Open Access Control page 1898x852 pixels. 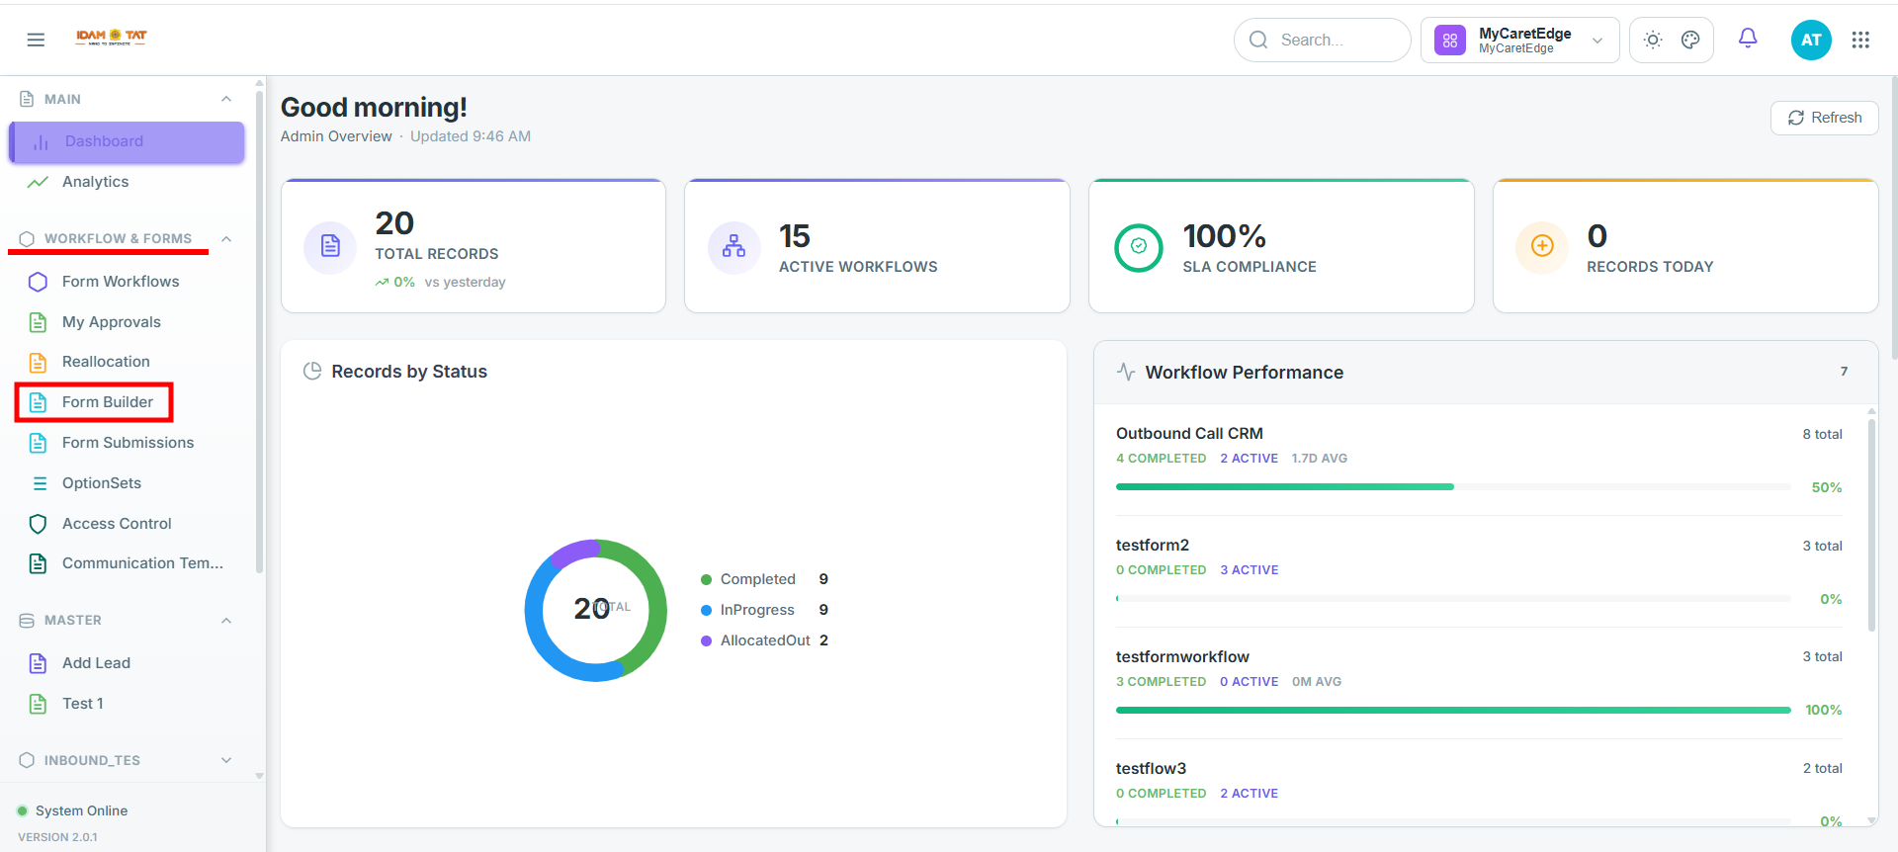(x=127, y=524)
